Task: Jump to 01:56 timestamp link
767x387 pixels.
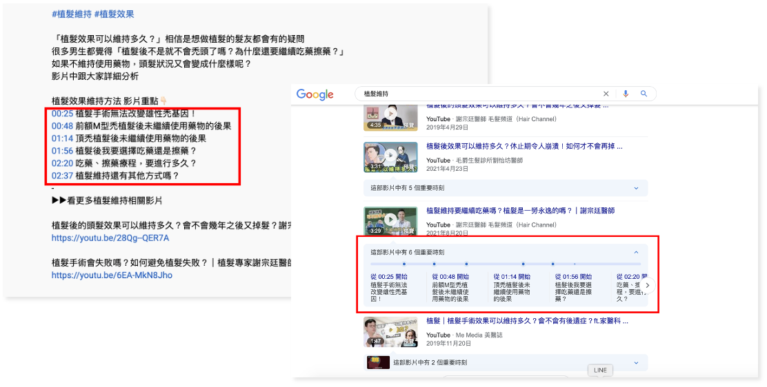Action: tap(62, 151)
